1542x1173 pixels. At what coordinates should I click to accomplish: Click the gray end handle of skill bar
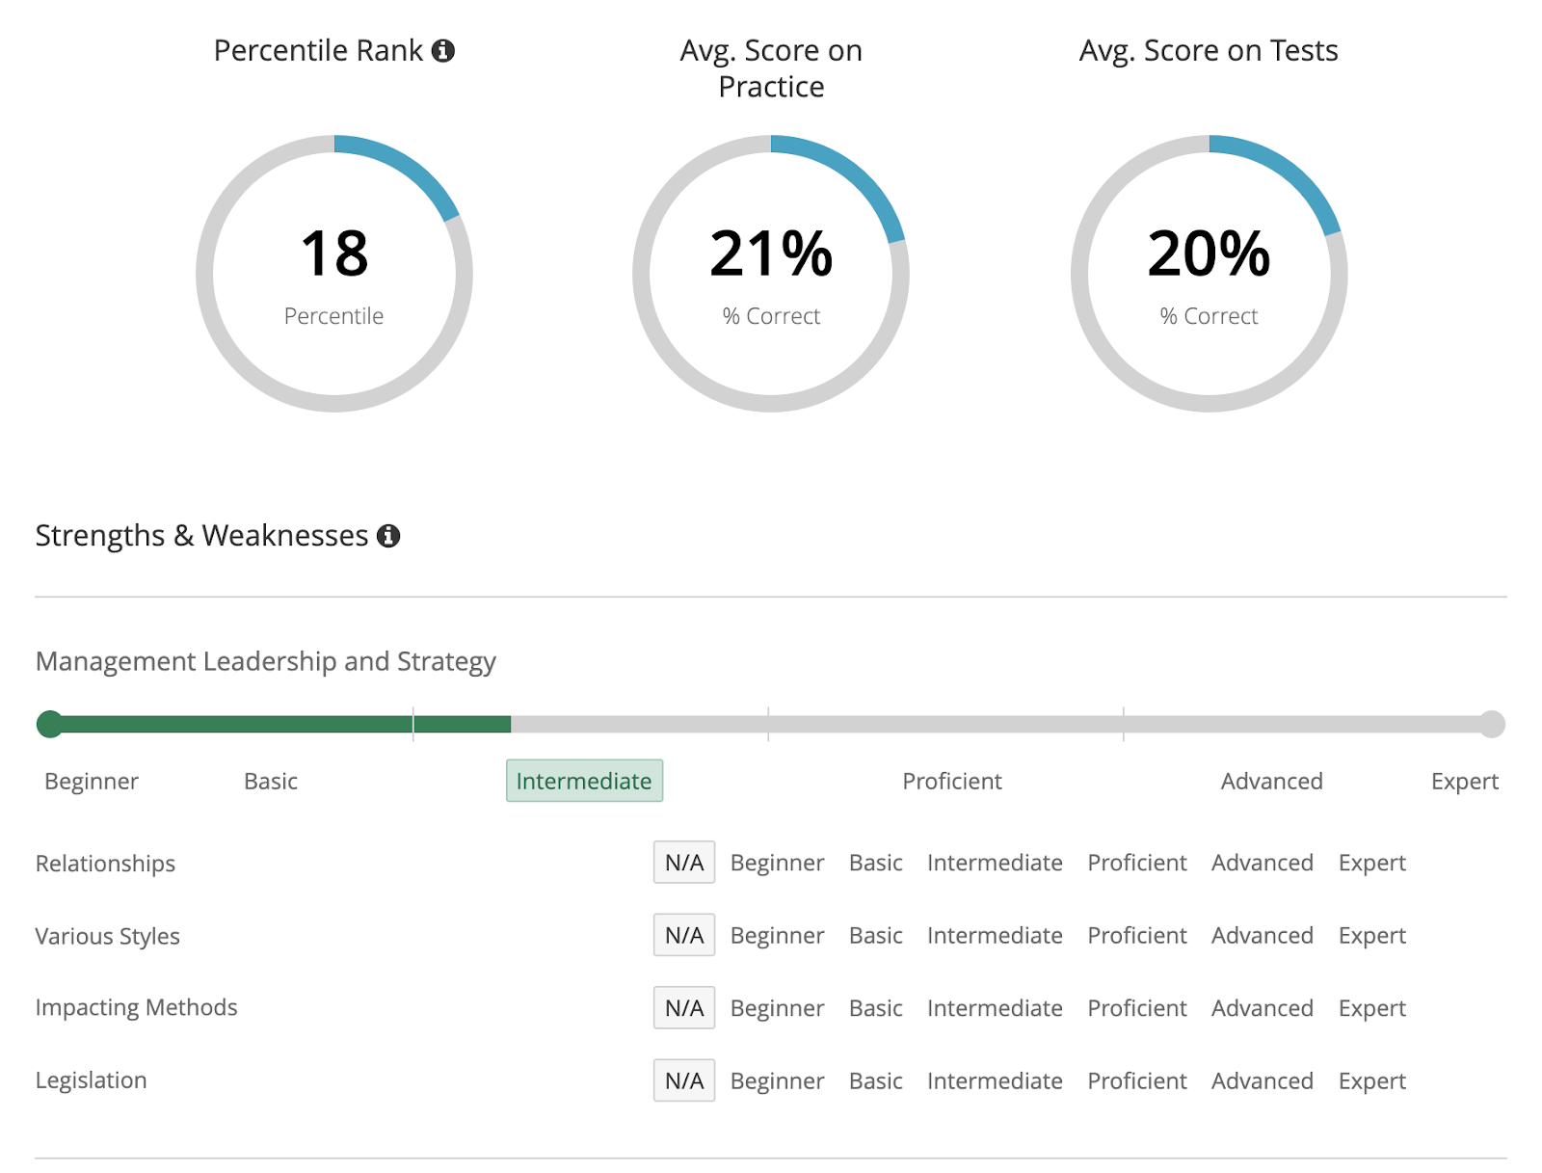(1492, 724)
